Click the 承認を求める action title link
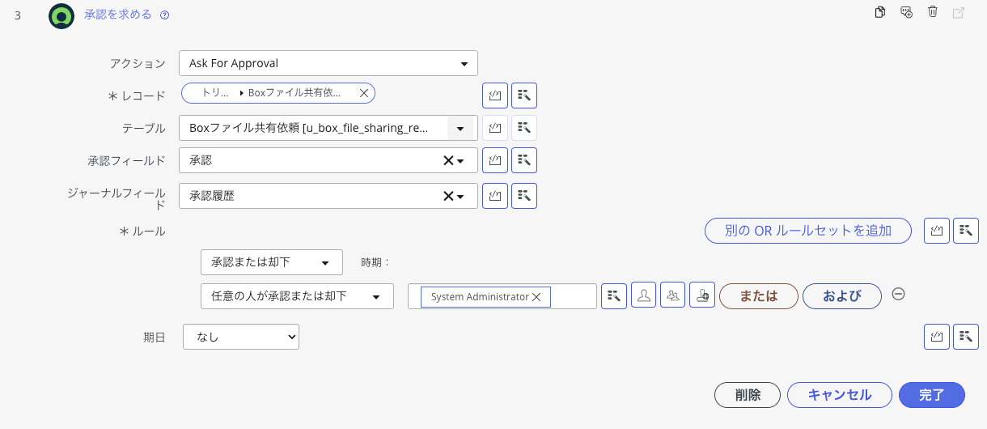The width and height of the screenshot is (987, 429). pos(118,15)
